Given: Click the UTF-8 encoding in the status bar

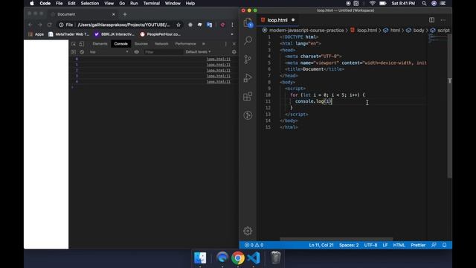Looking at the screenshot, I should tap(370, 245).
